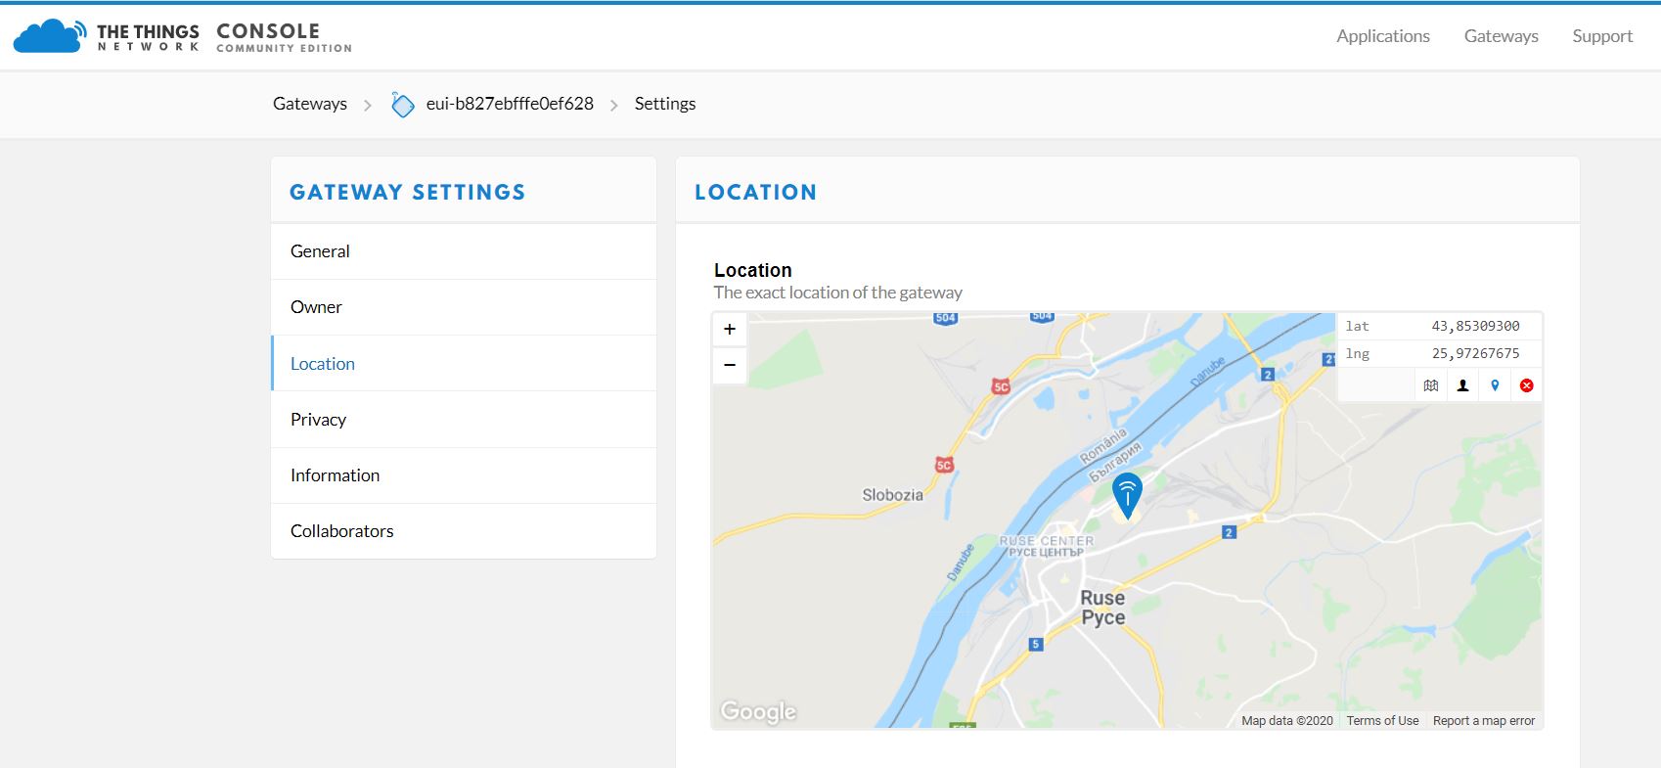Click the eui-b827ebfffe0ef628 breadcrumb link
The image size is (1661, 768).
pos(510,104)
